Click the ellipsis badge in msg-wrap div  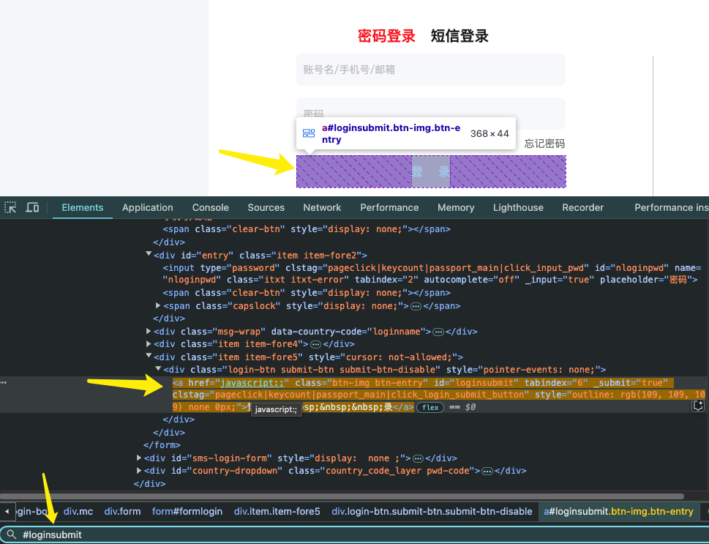click(438, 332)
